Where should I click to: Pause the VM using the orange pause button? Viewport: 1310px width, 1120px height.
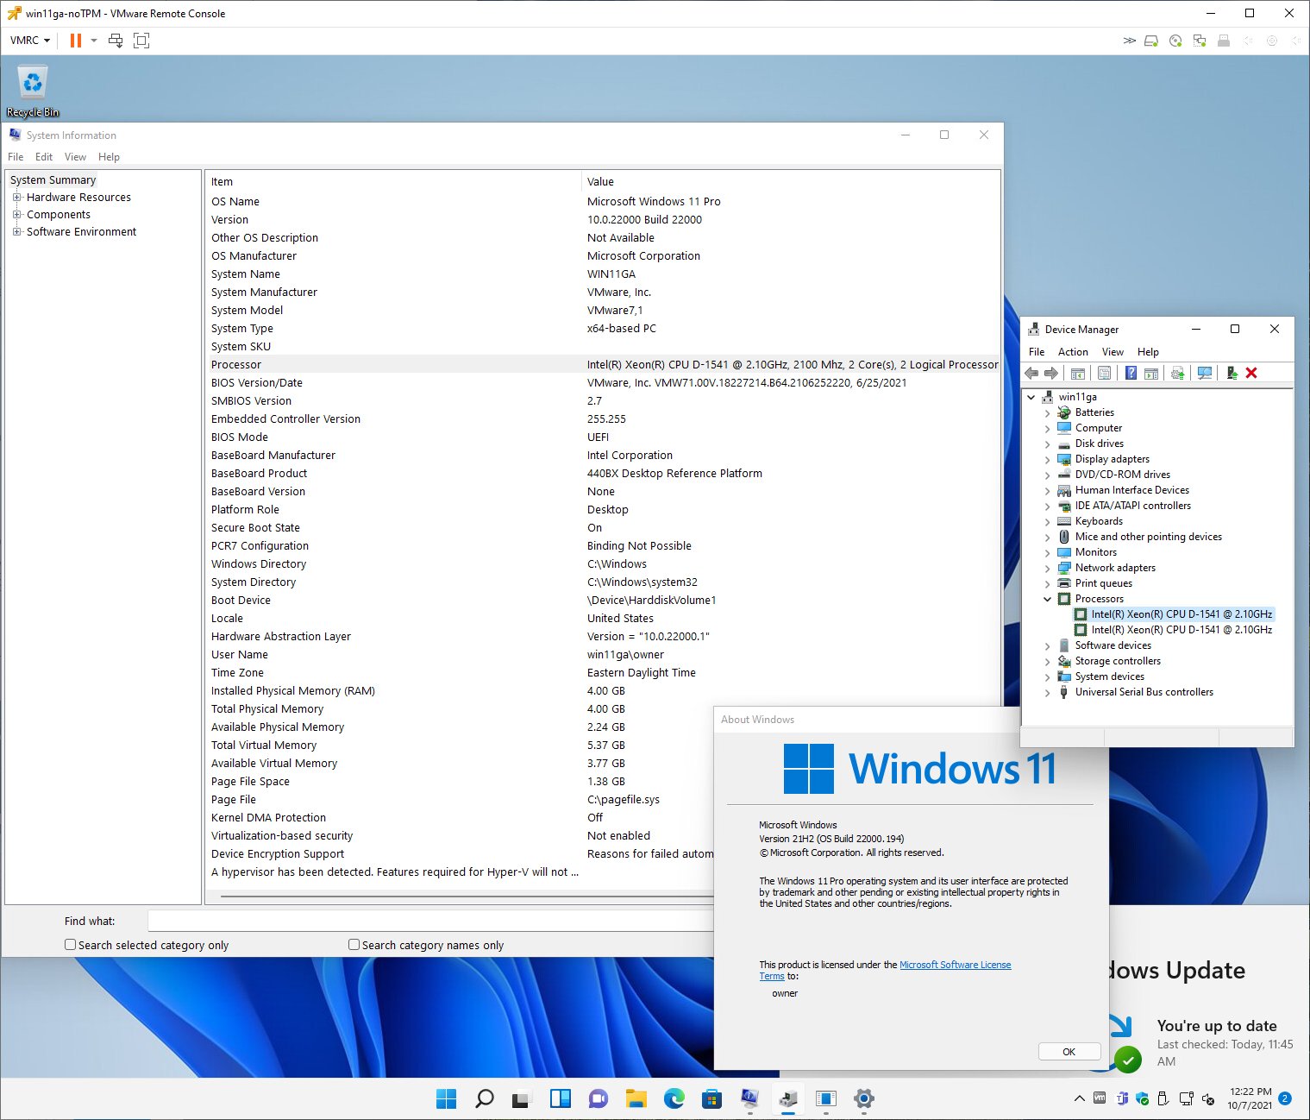(x=76, y=41)
